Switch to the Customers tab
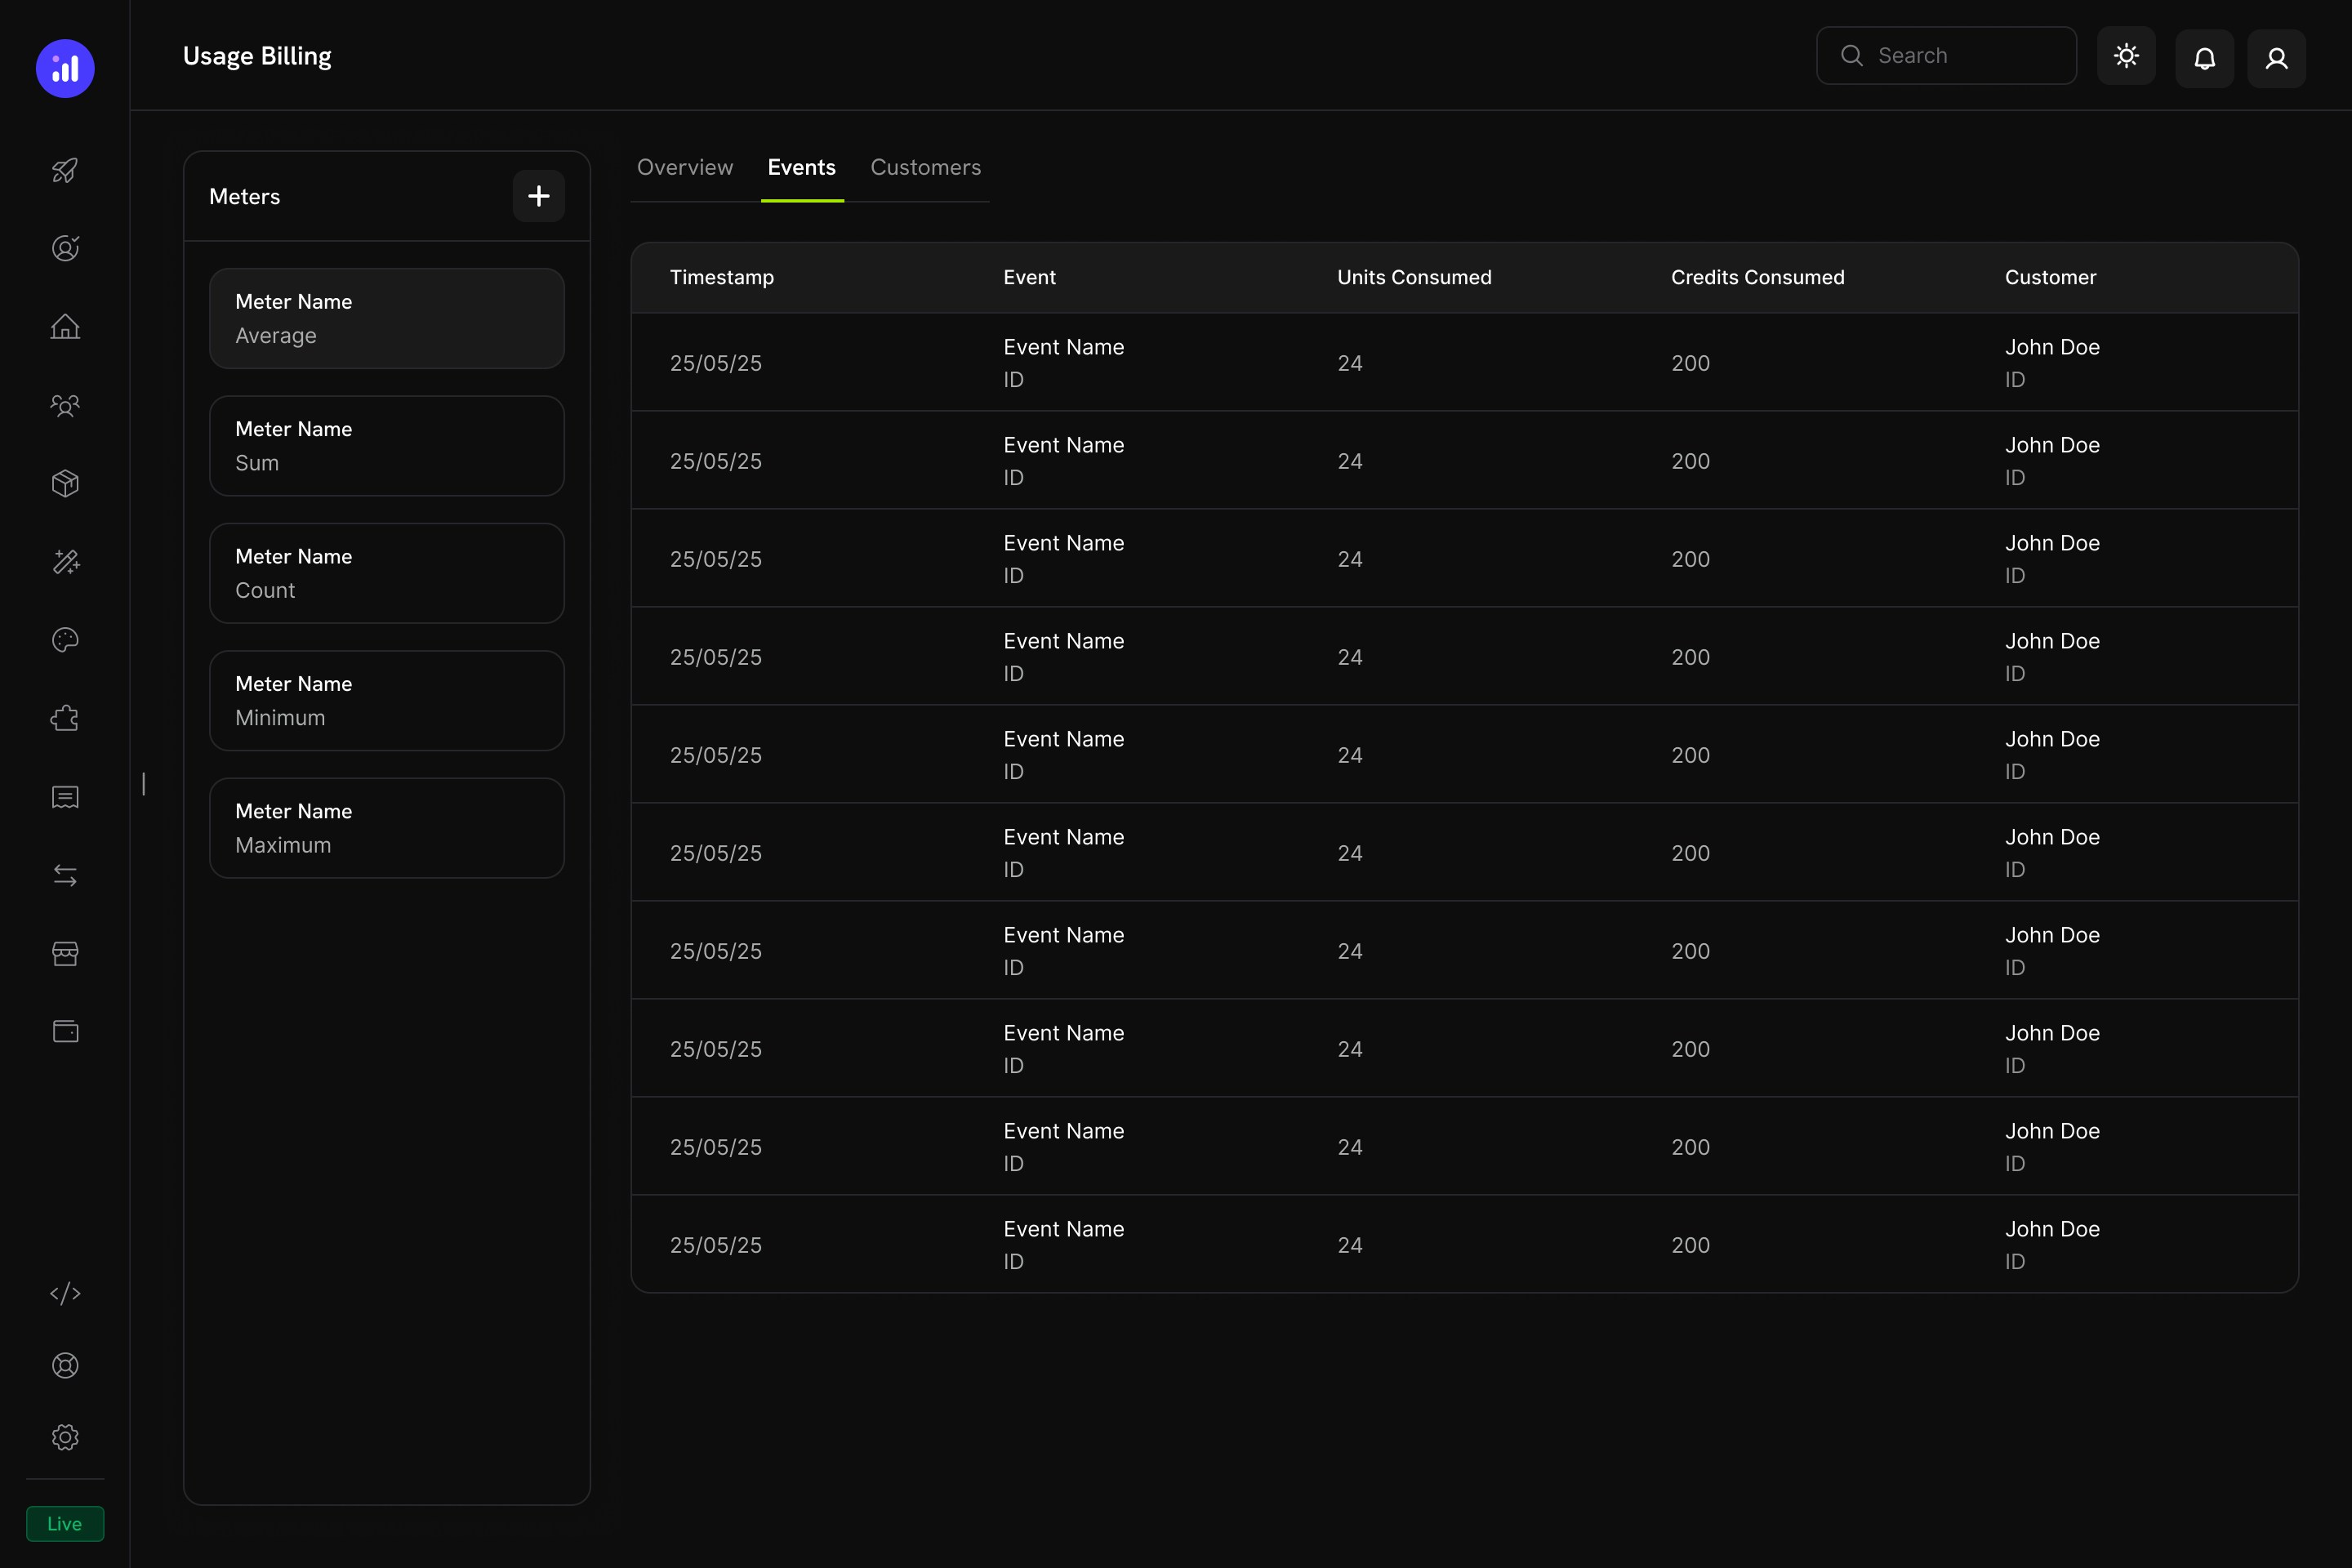The height and width of the screenshot is (1568, 2352). click(x=925, y=167)
